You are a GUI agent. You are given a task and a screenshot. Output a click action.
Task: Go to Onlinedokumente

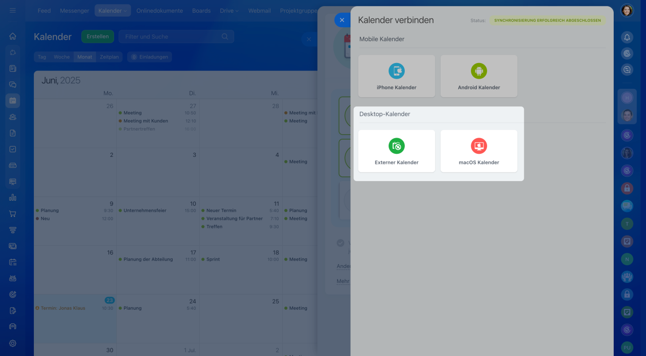point(159,11)
